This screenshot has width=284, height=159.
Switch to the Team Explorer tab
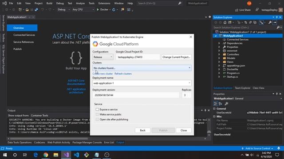tap(243, 88)
